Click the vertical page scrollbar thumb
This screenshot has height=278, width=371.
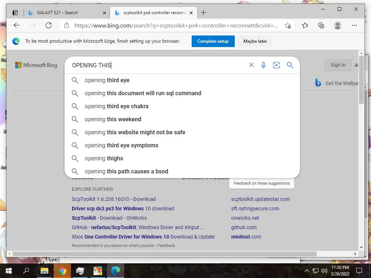tap(361, 80)
